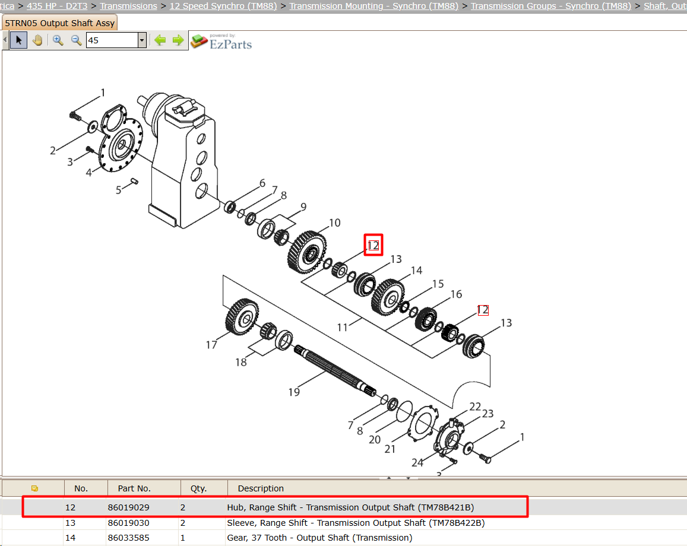687x546 pixels.
Task: Click the Hub, Range Shift description
Action: pos(350,507)
